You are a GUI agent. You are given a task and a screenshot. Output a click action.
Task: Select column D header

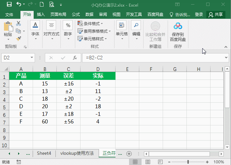pyautogui.click(x=98, y=69)
